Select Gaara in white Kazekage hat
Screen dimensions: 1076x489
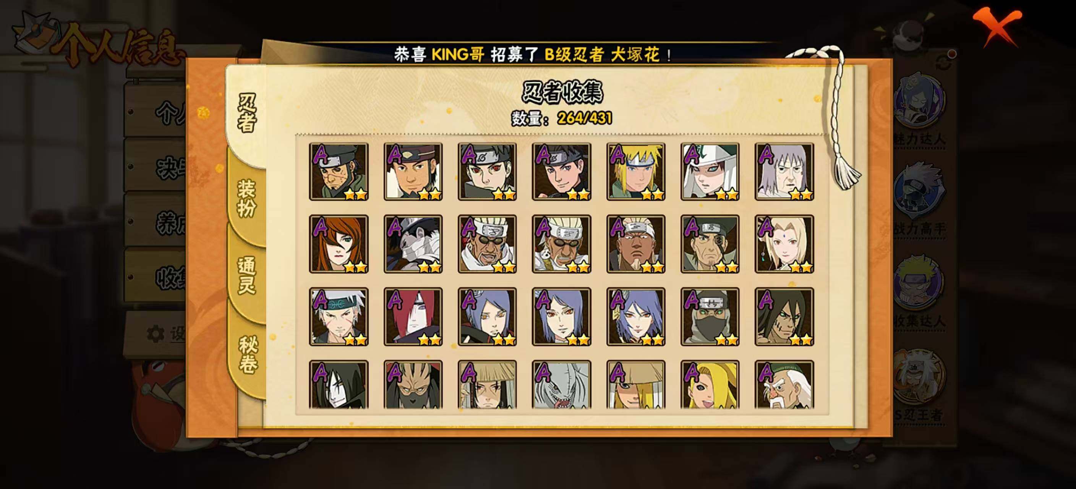(710, 172)
